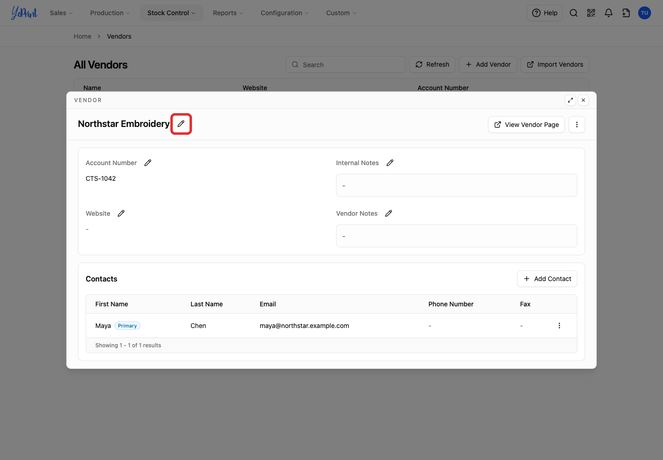
Task: Click the Internal Notes text box
Action: pos(457,185)
